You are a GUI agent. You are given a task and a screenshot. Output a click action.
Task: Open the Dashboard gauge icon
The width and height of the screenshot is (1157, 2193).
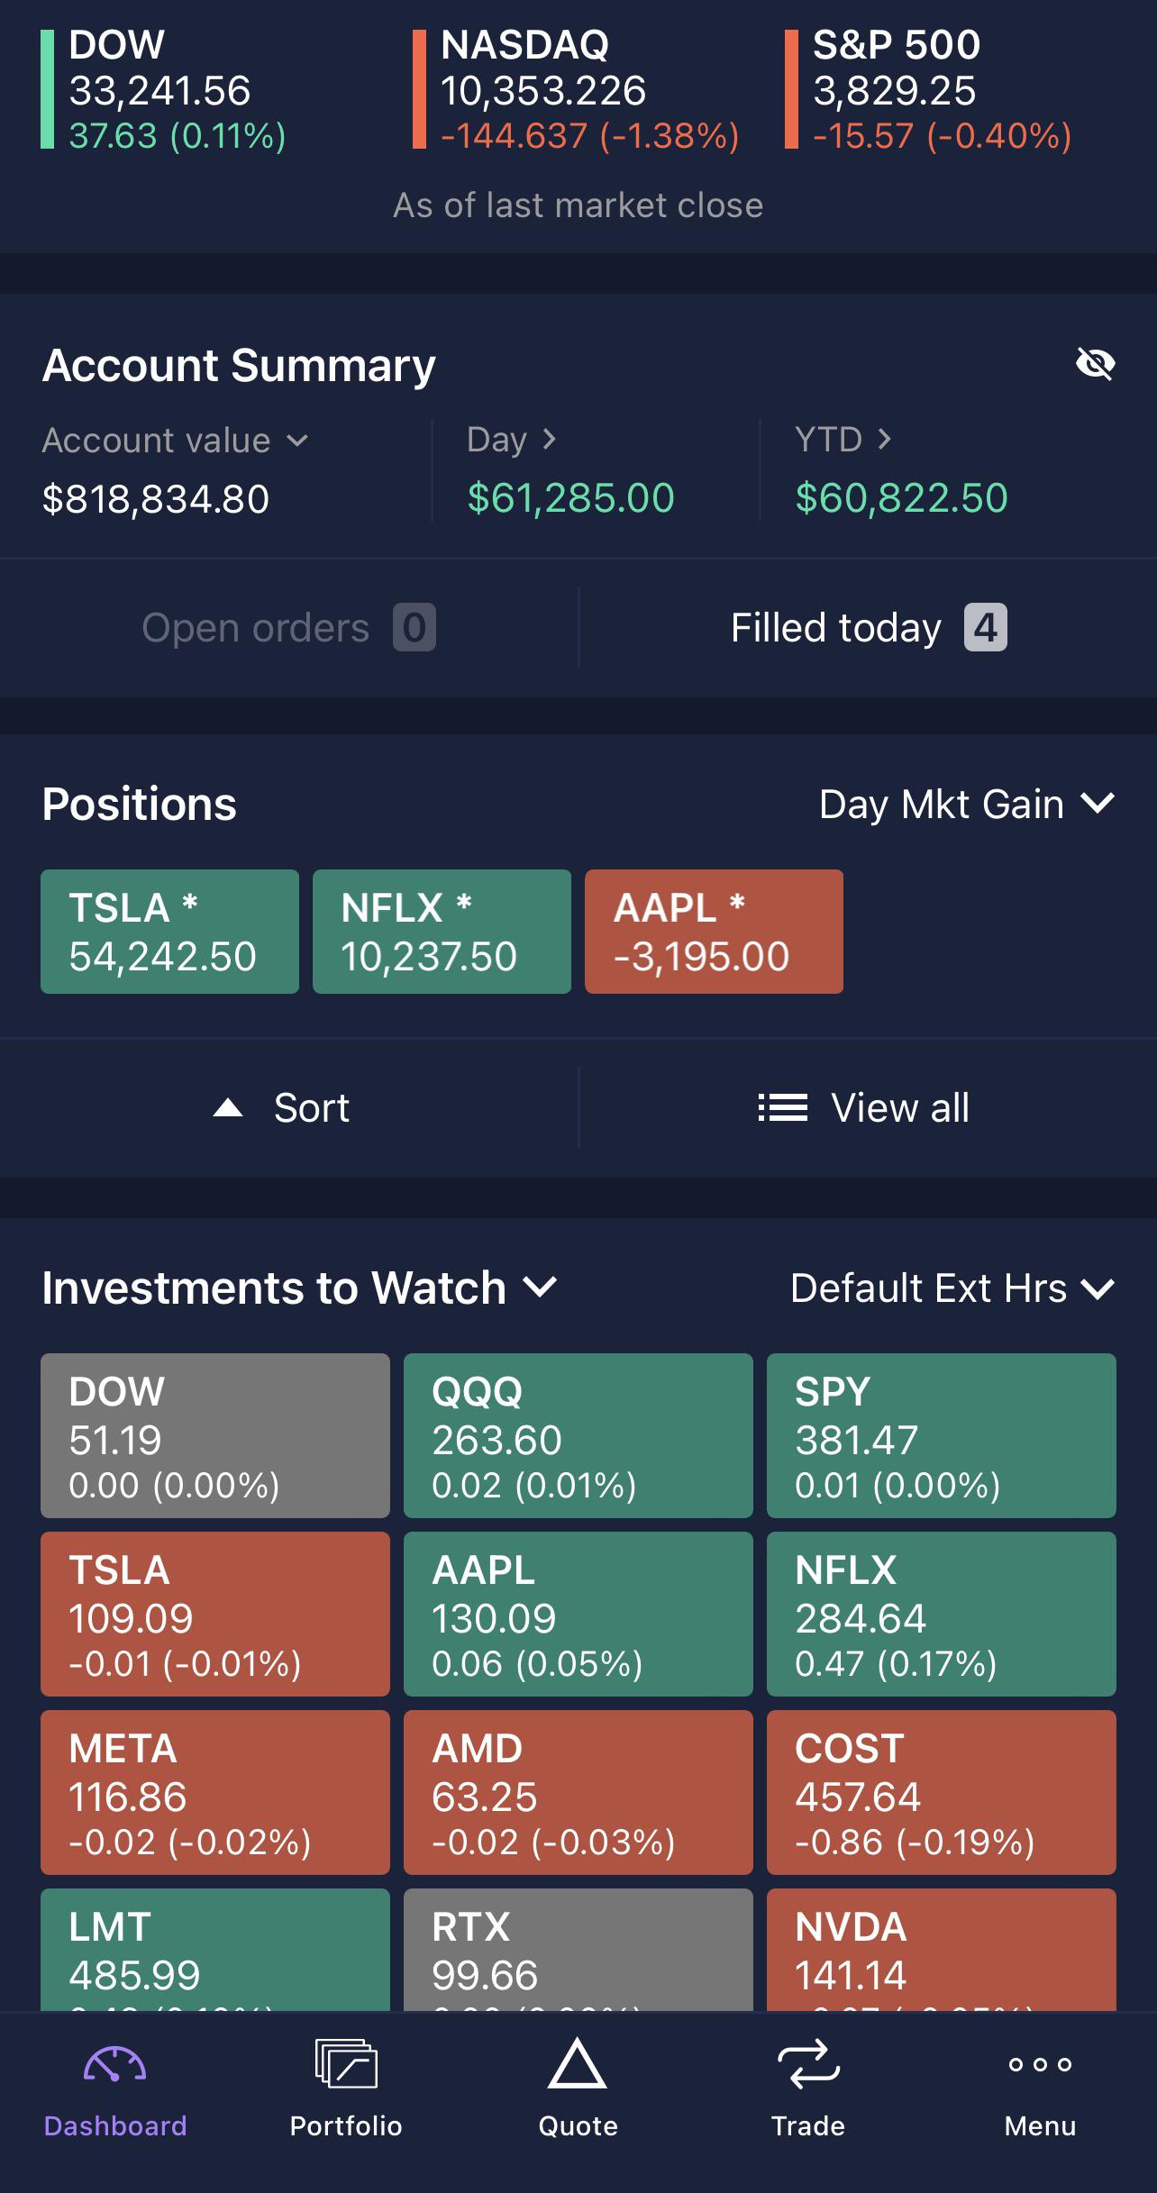(114, 2065)
